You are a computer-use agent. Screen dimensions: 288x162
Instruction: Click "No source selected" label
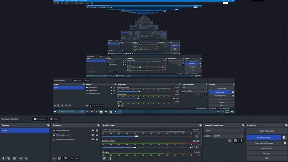click(x=10, y=119)
